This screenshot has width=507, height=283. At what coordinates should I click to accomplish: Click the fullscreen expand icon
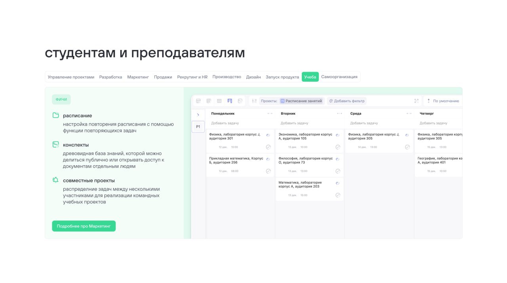point(416,101)
